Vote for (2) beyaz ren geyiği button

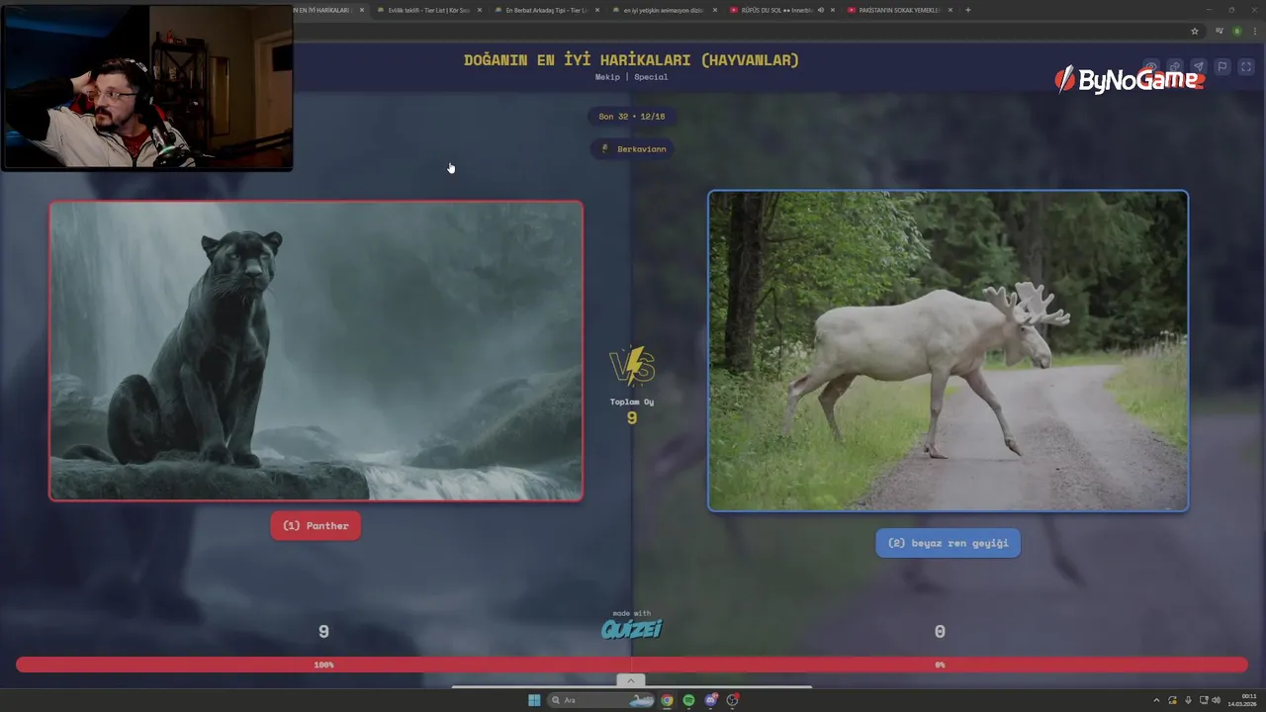tap(948, 543)
